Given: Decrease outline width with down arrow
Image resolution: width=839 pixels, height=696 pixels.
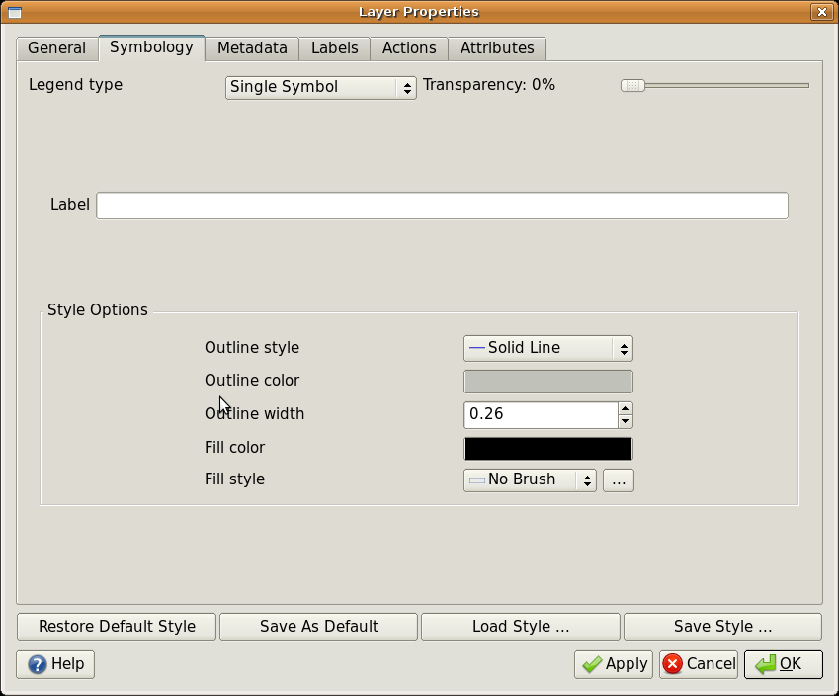Looking at the screenshot, I should (625, 421).
